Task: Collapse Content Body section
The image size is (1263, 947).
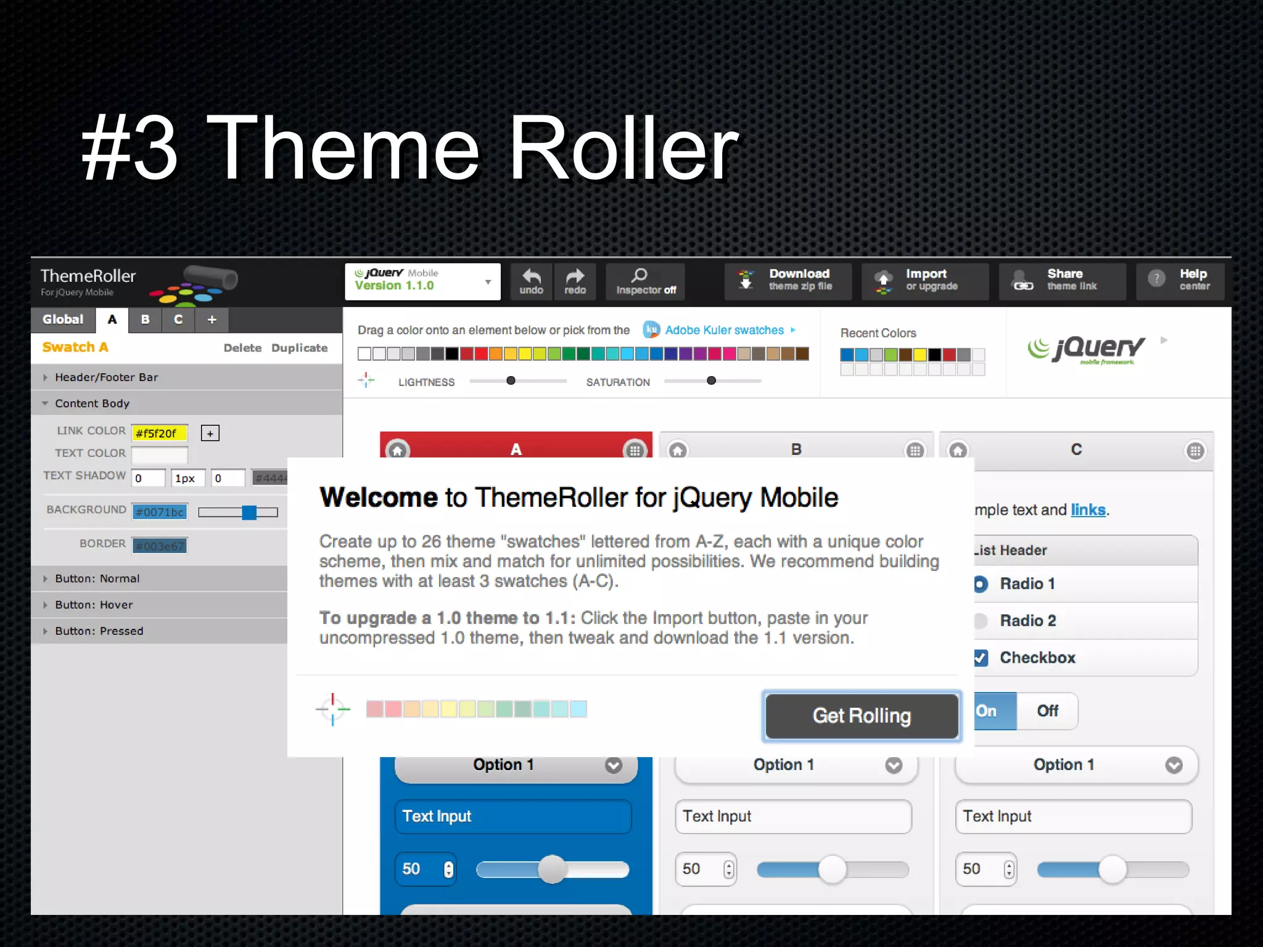Action: pos(187,403)
